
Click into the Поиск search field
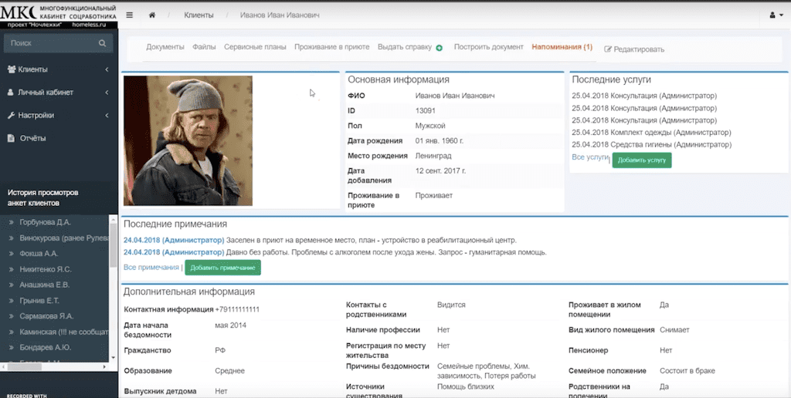click(x=50, y=44)
